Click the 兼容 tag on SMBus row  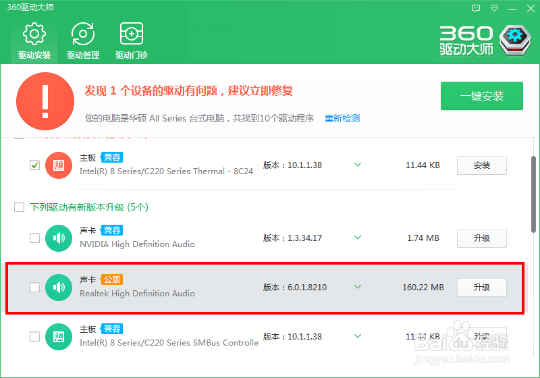[112, 329]
